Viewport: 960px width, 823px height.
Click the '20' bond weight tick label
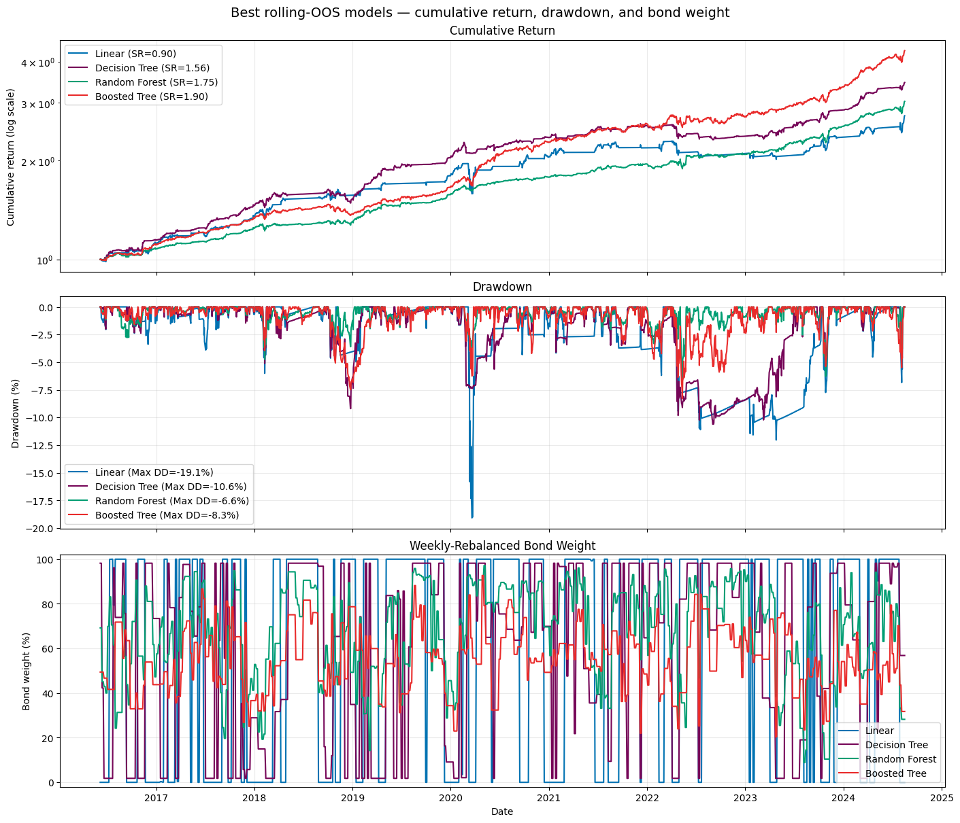(x=49, y=738)
